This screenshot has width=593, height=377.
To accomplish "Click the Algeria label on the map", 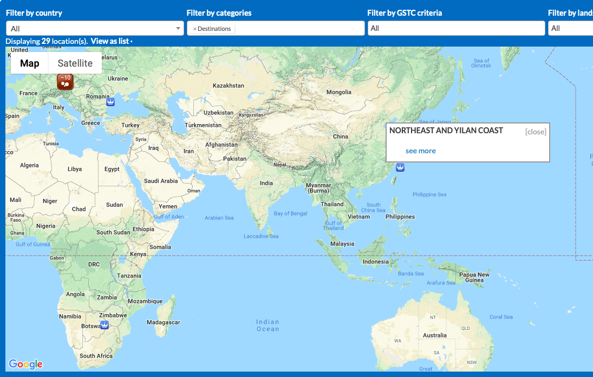I will (29, 165).
